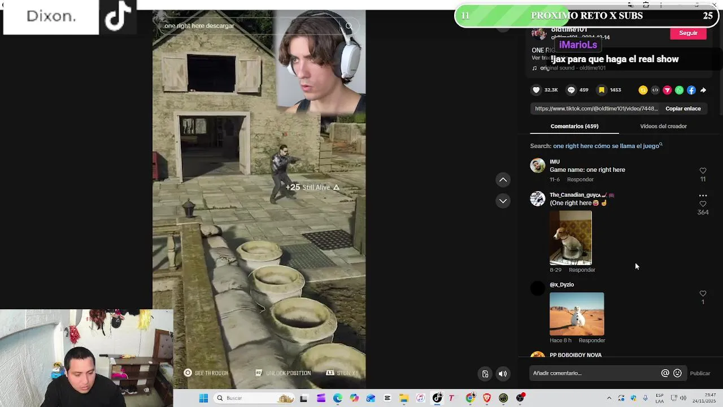Open the original sound - oldtime101 link
This screenshot has width=723, height=407.
point(572,68)
